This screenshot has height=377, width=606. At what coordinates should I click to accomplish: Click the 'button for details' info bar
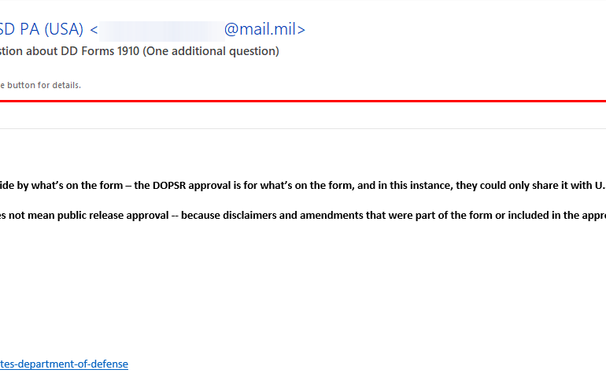tap(41, 85)
